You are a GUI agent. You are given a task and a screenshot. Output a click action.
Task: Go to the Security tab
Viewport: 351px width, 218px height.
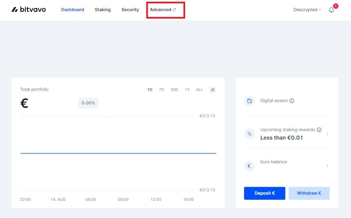(x=130, y=10)
